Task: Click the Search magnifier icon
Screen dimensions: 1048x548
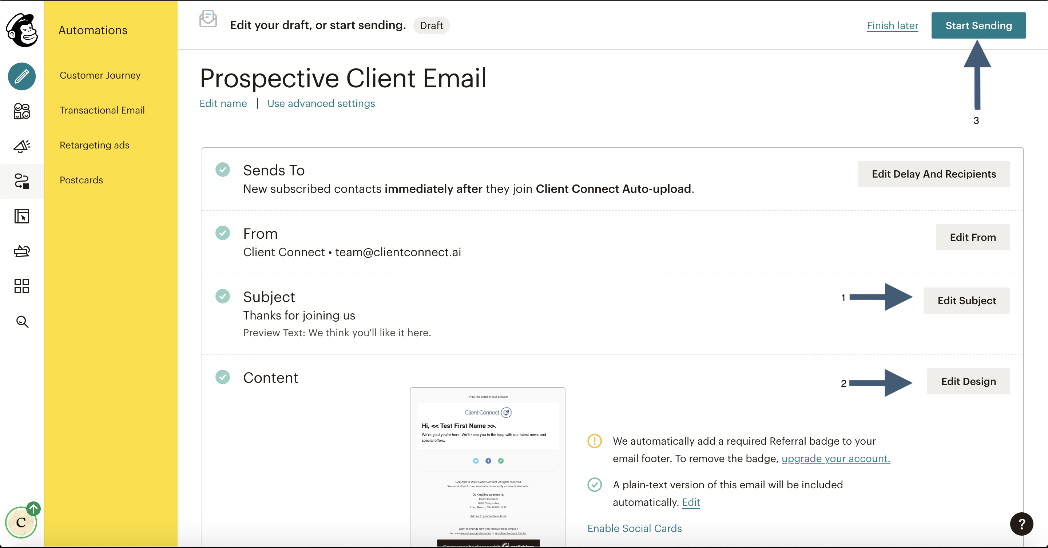Action: coord(22,321)
